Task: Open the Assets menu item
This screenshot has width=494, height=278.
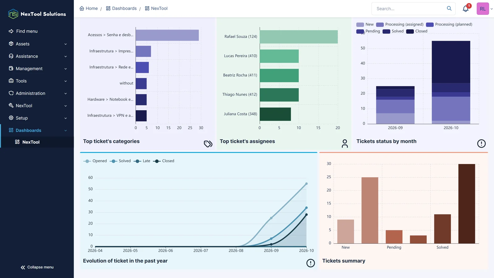Action: tap(37, 44)
